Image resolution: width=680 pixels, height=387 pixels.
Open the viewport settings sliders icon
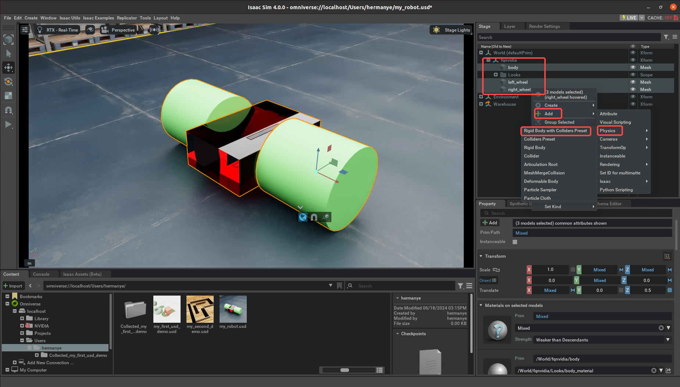coord(25,30)
